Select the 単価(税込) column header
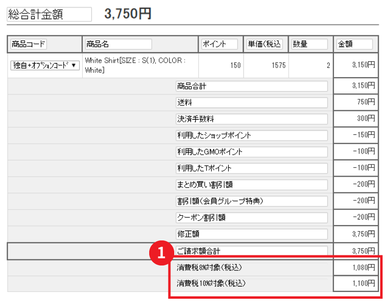 [265, 43]
